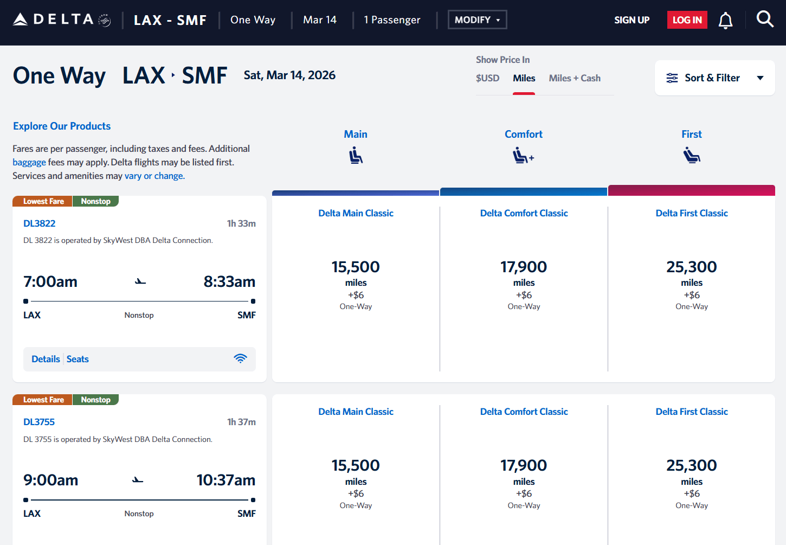Click the Comfort cabin seat icon
786x545 pixels.
523,156
